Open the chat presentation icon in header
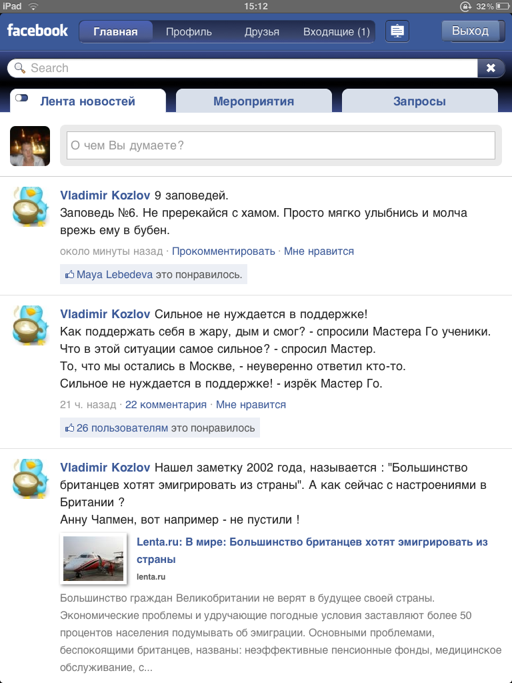 [397, 31]
